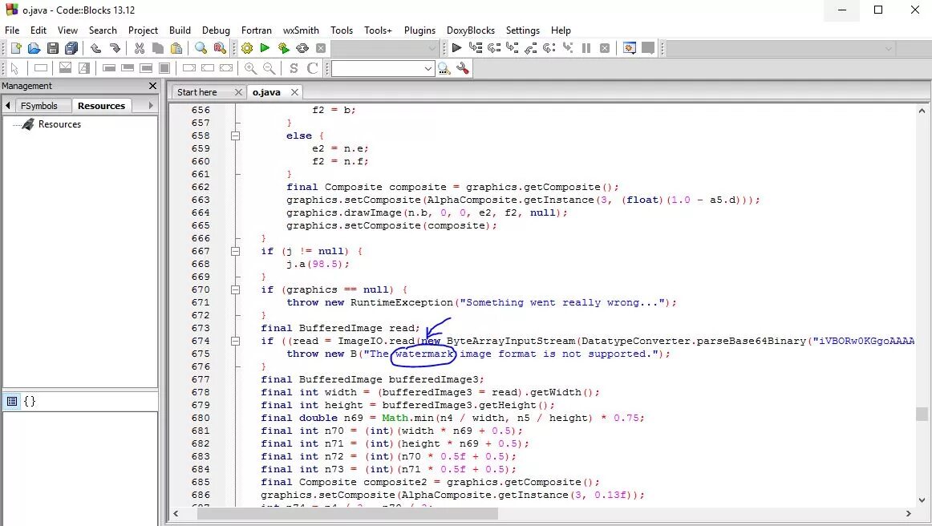Build project with the yellow gear icon
The width and height of the screenshot is (932, 526).
pos(247,48)
